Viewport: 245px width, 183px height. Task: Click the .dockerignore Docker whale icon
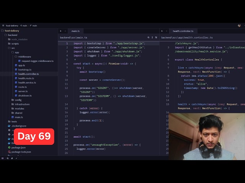coord(9,126)
